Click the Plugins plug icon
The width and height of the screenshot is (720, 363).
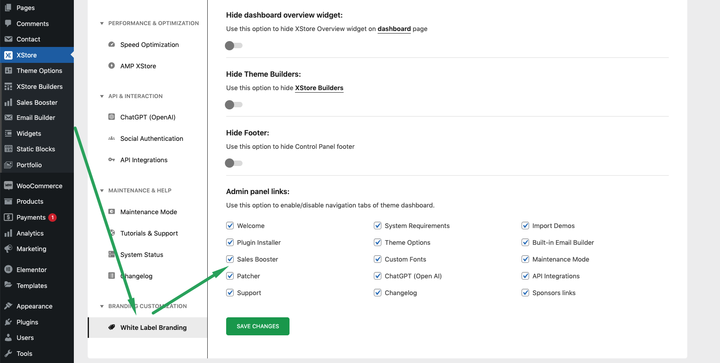8,322
